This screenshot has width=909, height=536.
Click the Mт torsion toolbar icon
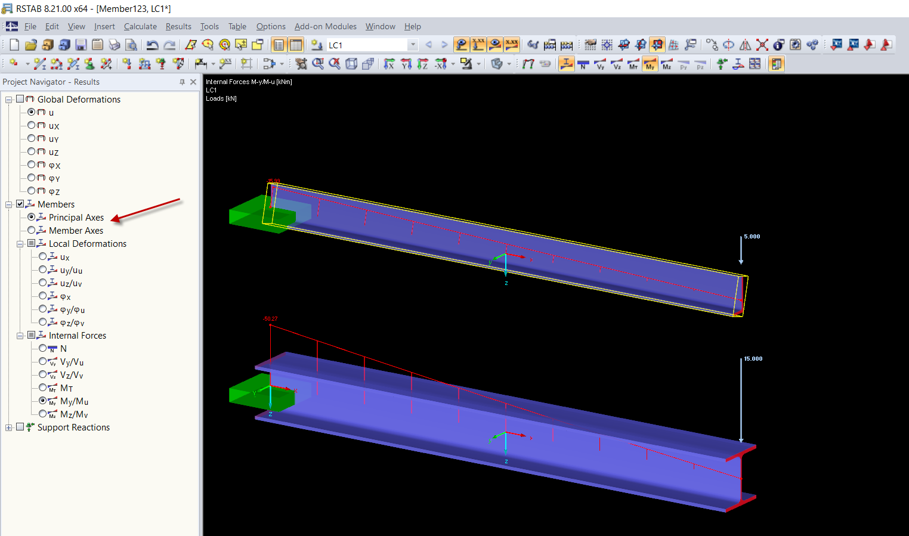tap(633, 64)
